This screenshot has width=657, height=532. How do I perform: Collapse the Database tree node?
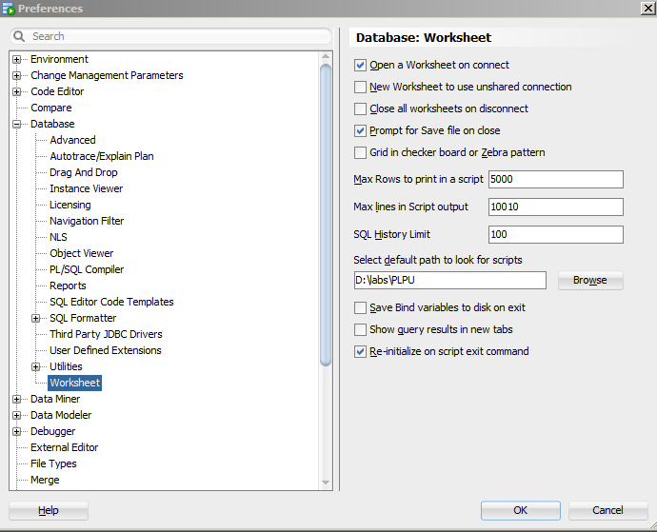[x=17, y=124]
